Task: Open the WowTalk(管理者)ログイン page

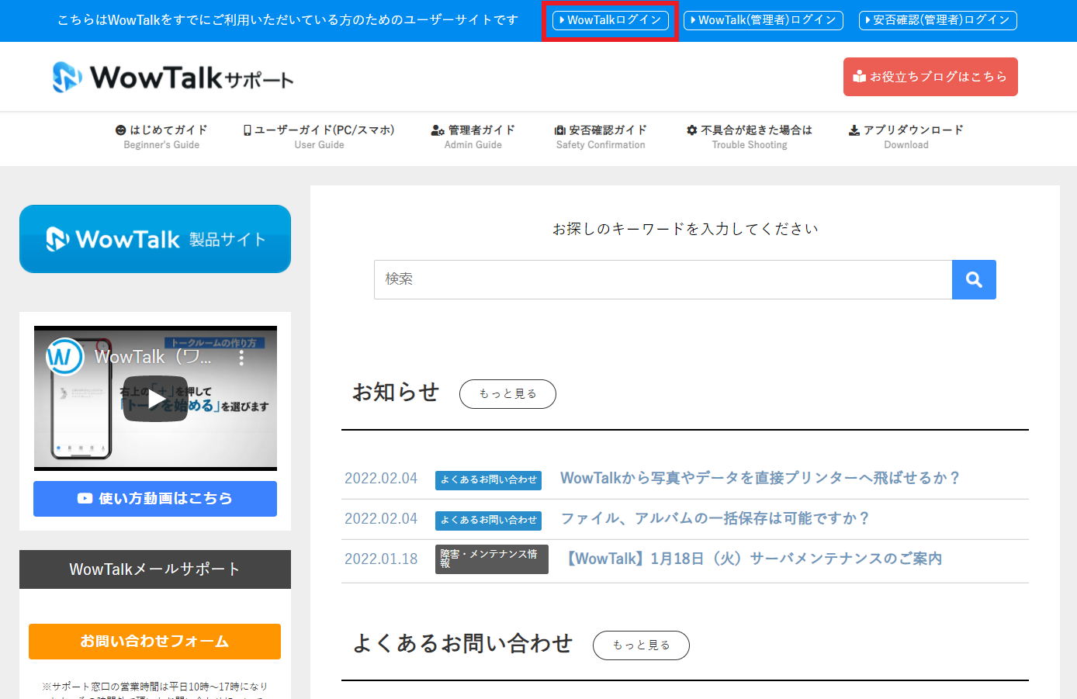Action: (x=763, y=20)
